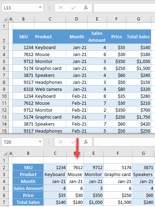Click the '$700' total sales cell
Image resolution: width=155 pixels, height=207 pixels.
point(138,110)
